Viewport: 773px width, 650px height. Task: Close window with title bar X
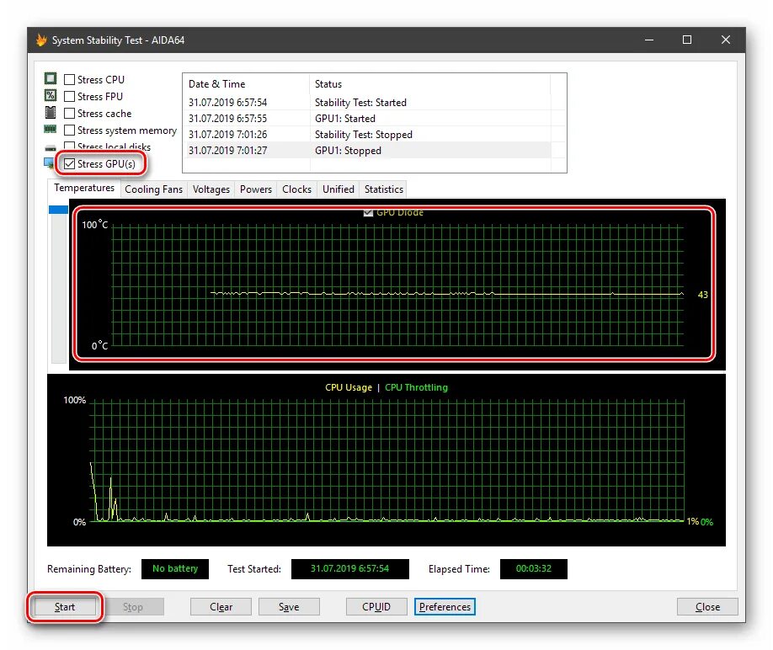click(x=726, y=40)
